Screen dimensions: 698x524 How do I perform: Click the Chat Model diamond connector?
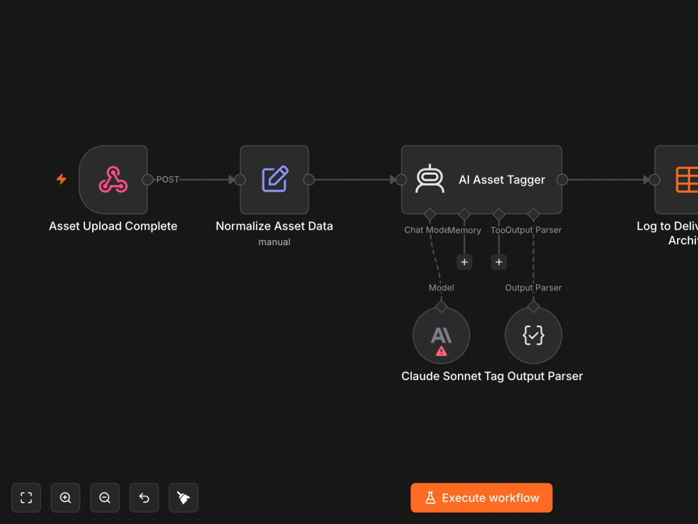tap(429, 214)
